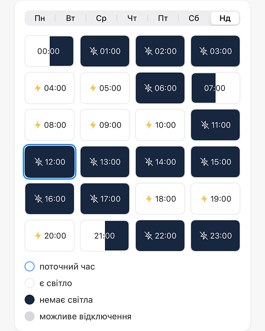Image resolution: width=265 pixels, height=331 pixels.
Task: Click the half-shaded 00:00 time slot
Action: [49, 51]
